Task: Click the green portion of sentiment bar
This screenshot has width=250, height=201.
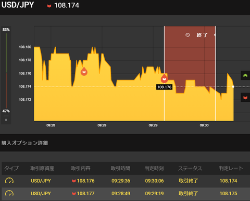Action: (x=6, y=53)
